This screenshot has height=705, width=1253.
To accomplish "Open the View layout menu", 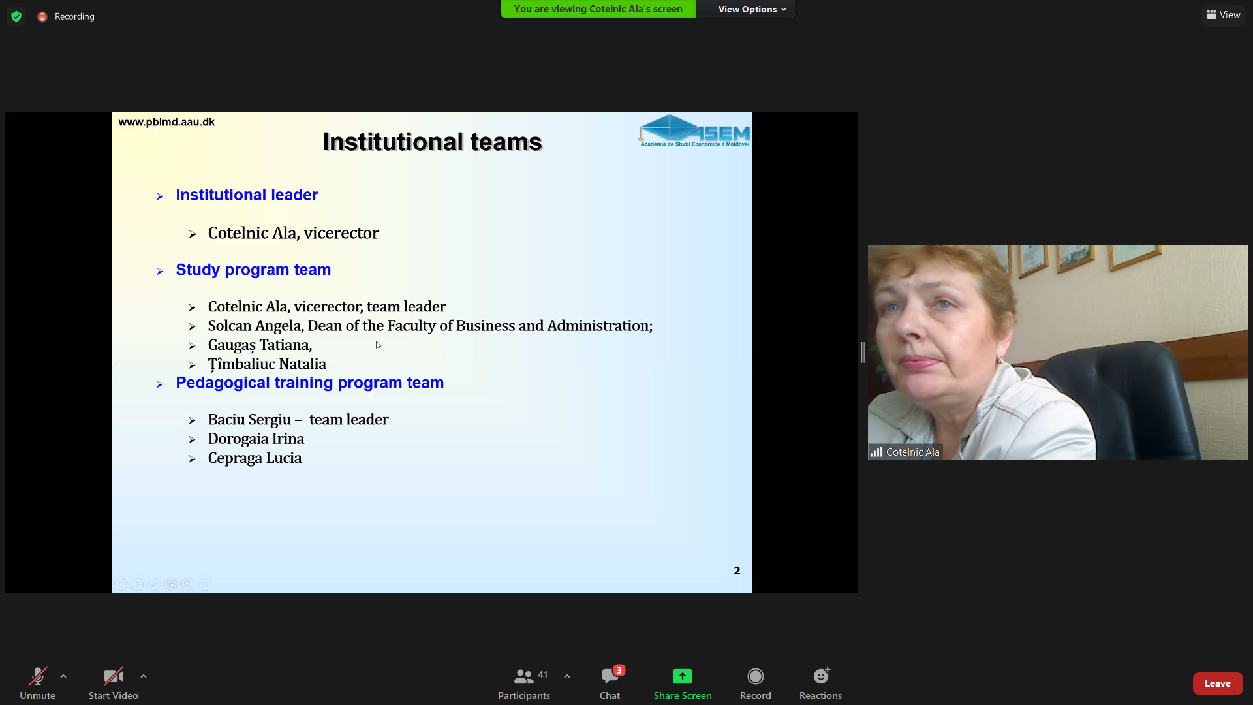I will (1224, 15).
